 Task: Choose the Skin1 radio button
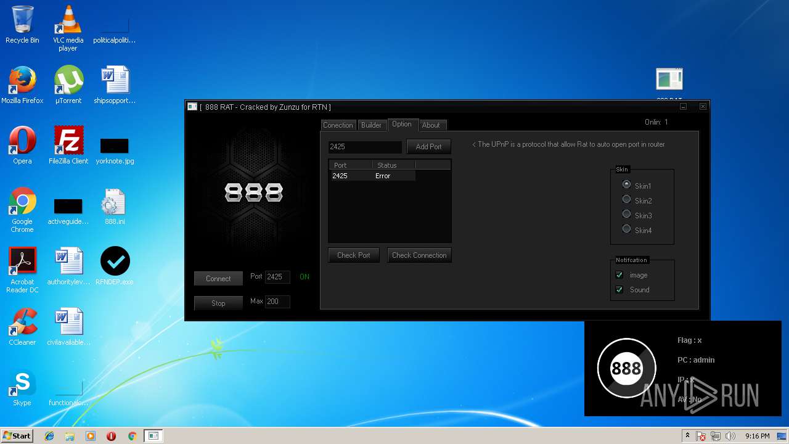pyautogui.click(x=626, y=184)
